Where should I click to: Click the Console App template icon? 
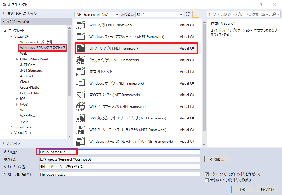pos(81,48)
